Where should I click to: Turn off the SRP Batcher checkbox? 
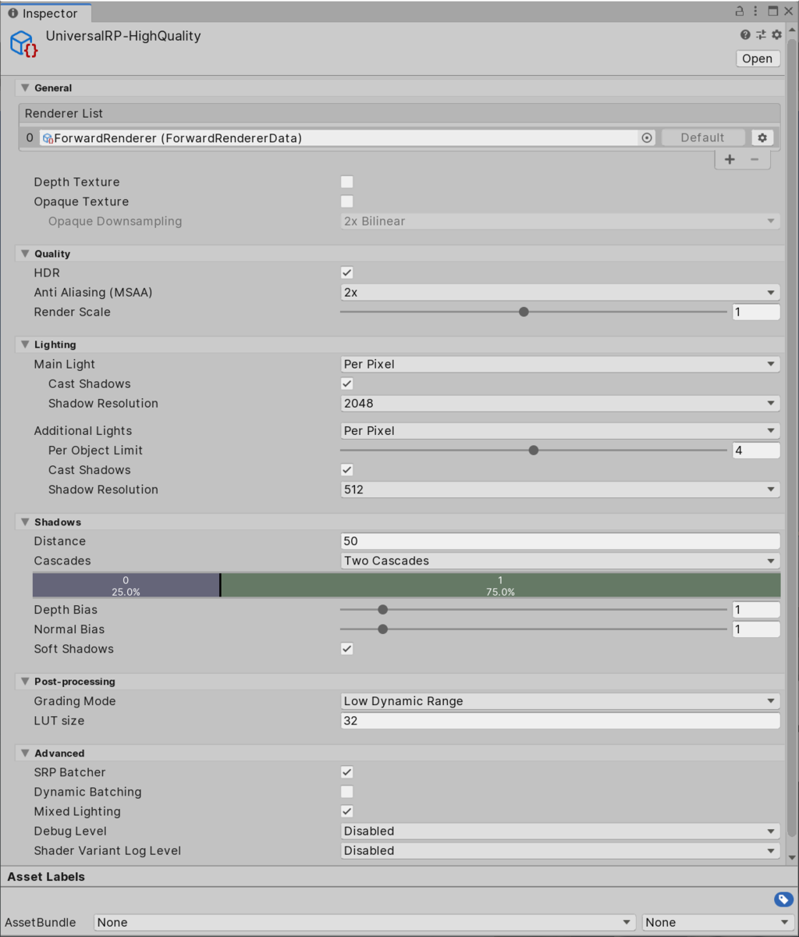[x=347, y=772]
